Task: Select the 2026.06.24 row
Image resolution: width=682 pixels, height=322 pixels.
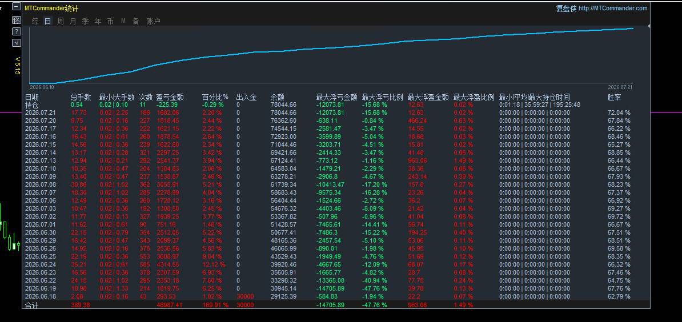Action: [336, 264]
